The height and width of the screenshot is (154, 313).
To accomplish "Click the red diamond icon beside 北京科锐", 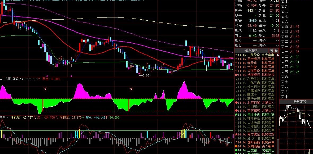I will [236, 103].
